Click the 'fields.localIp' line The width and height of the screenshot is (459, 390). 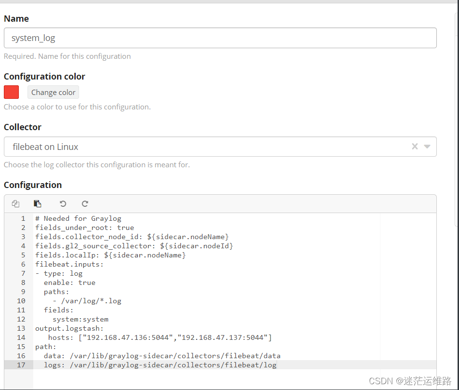[110, 255]
